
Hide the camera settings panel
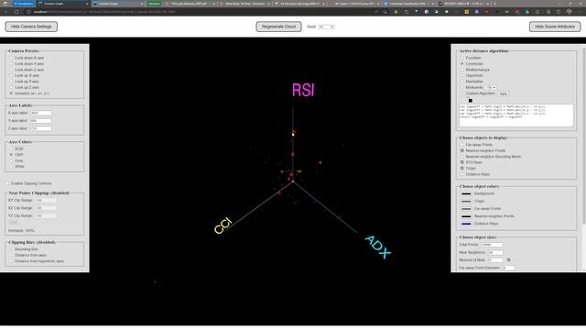pos(31,27)
